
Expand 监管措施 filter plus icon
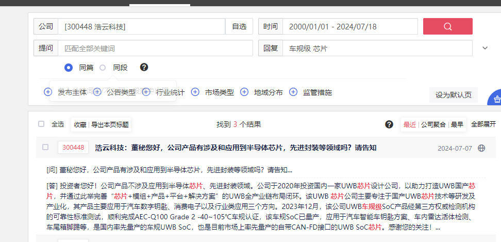coord(293,92)
